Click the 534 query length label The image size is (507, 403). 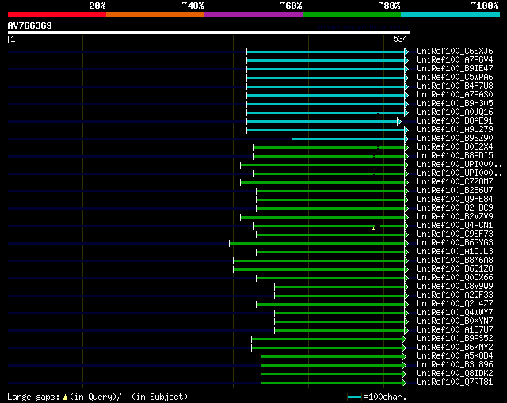400,39
